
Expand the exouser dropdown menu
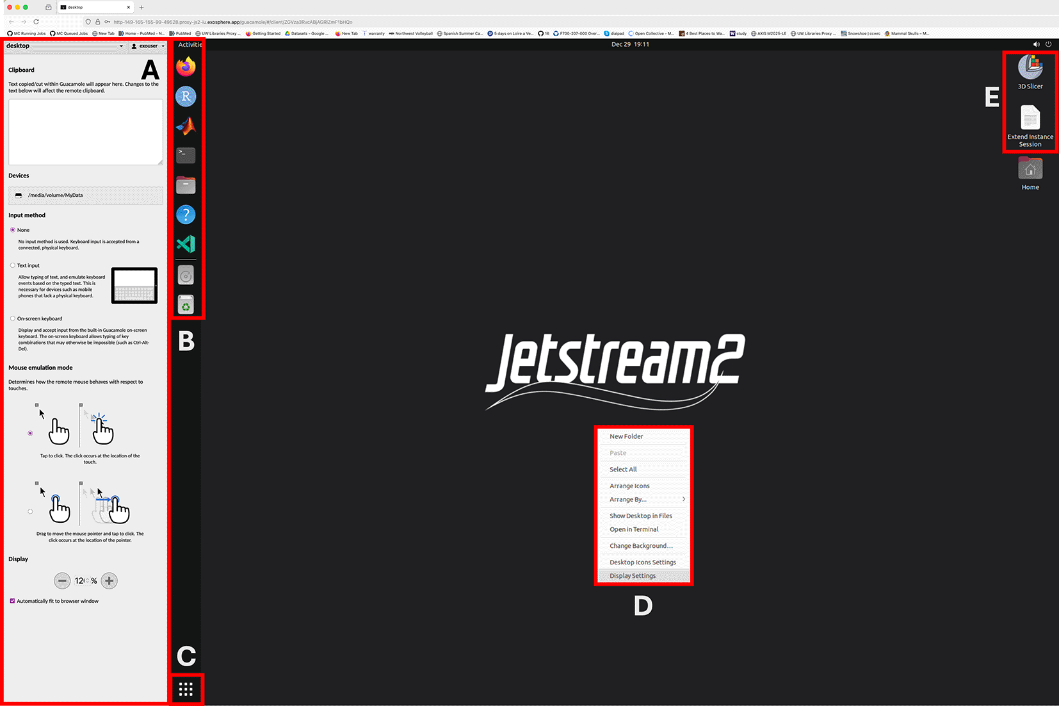[x=148, y=46]
